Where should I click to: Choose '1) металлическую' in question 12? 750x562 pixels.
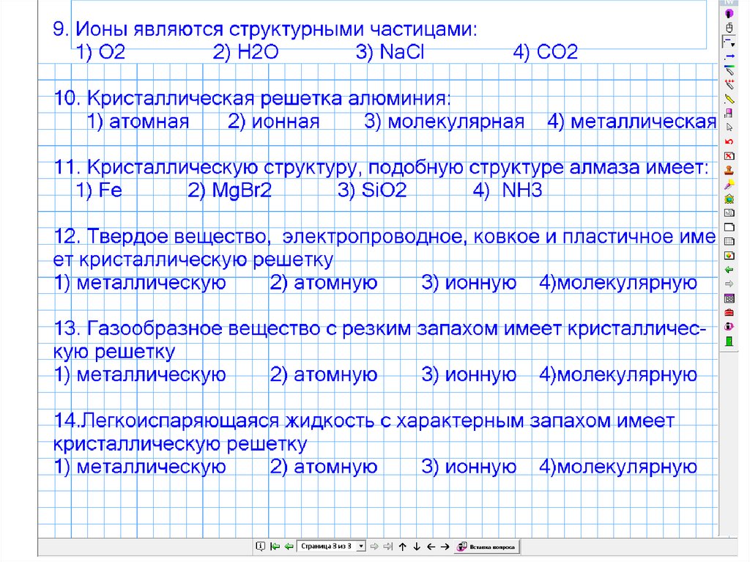[x=140, y=283]
